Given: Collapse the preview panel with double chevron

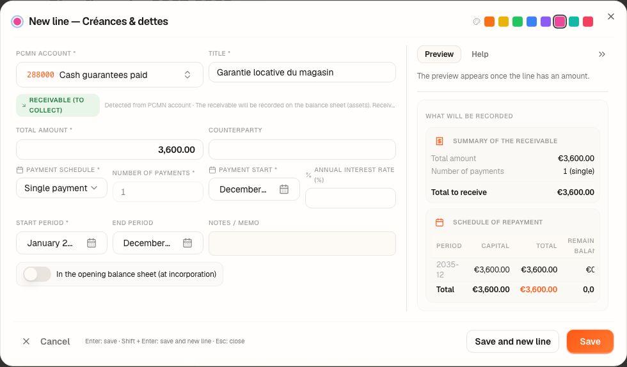Looking at the screenshot, I should coord(601,54).
